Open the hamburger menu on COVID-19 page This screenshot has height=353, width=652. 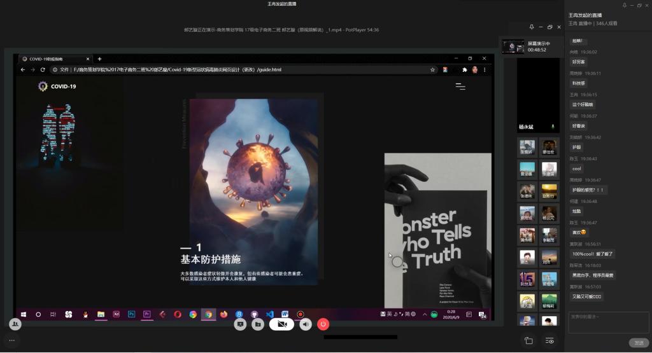click(x=460, y=87)
